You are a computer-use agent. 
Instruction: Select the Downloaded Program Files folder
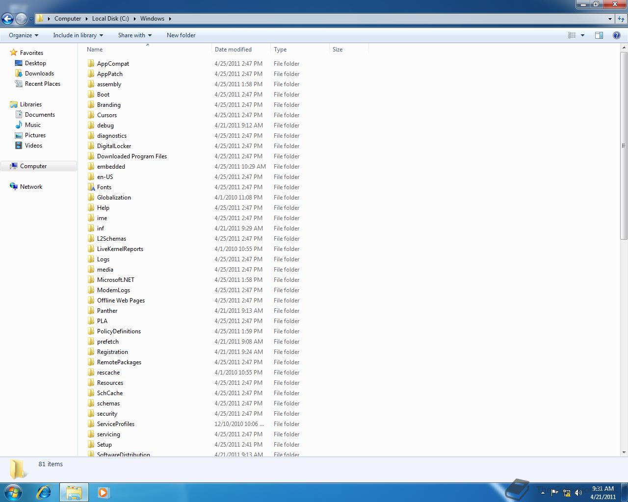point(132,156)
